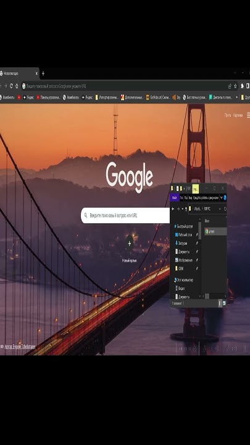Screen dimensions: 250x445
Task: Open the Картинки link on Google page
Action: coord(238,115)
